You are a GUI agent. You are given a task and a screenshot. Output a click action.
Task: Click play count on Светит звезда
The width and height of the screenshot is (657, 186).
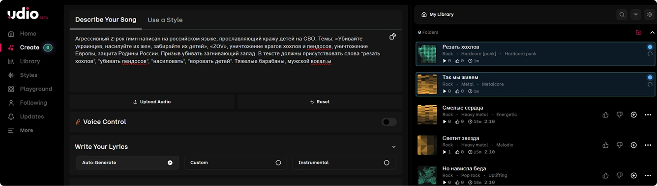click(x=447, y=152)
